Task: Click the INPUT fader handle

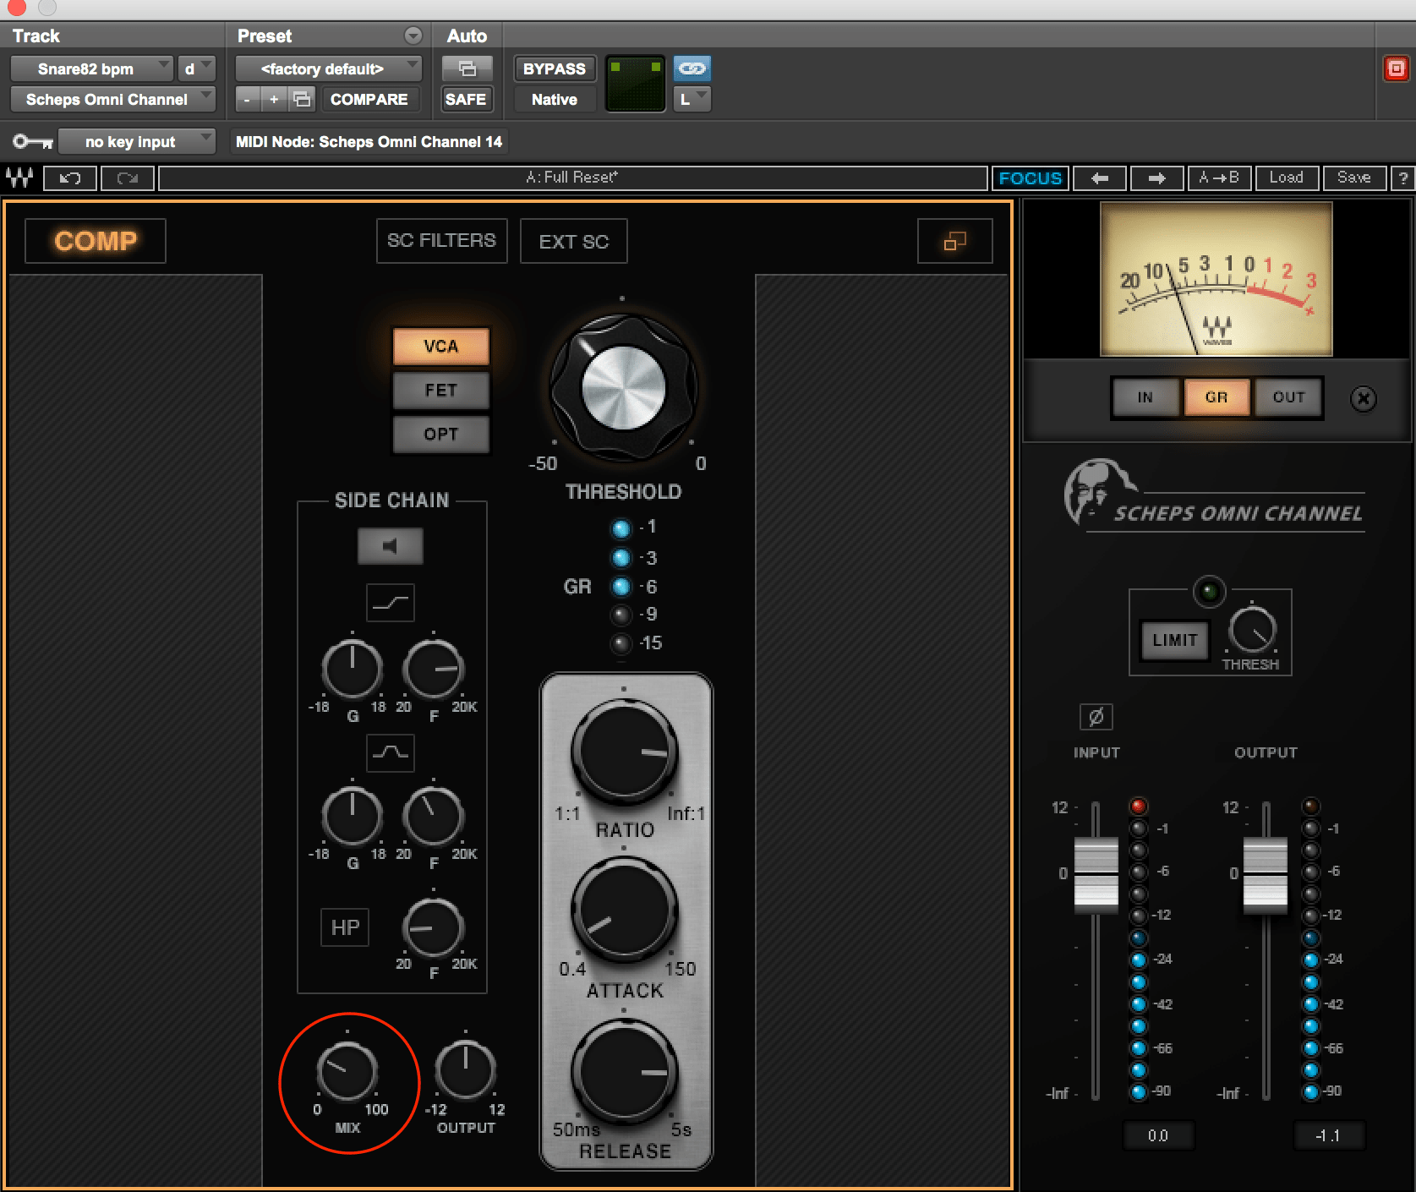Action: pyautogui.click(x=1096, y=874)
